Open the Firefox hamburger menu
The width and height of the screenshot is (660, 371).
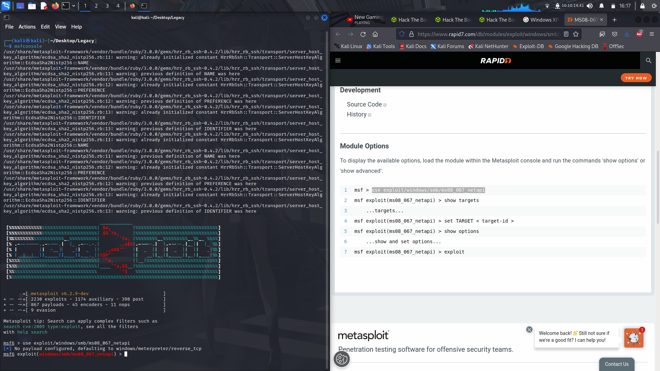point(652,34)
